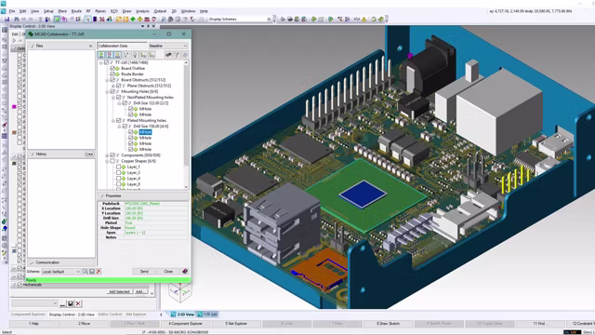Viewport: 595px width, 335px height.
Task: Click the 8 Draw Sketch button
Action: [389, 324]
